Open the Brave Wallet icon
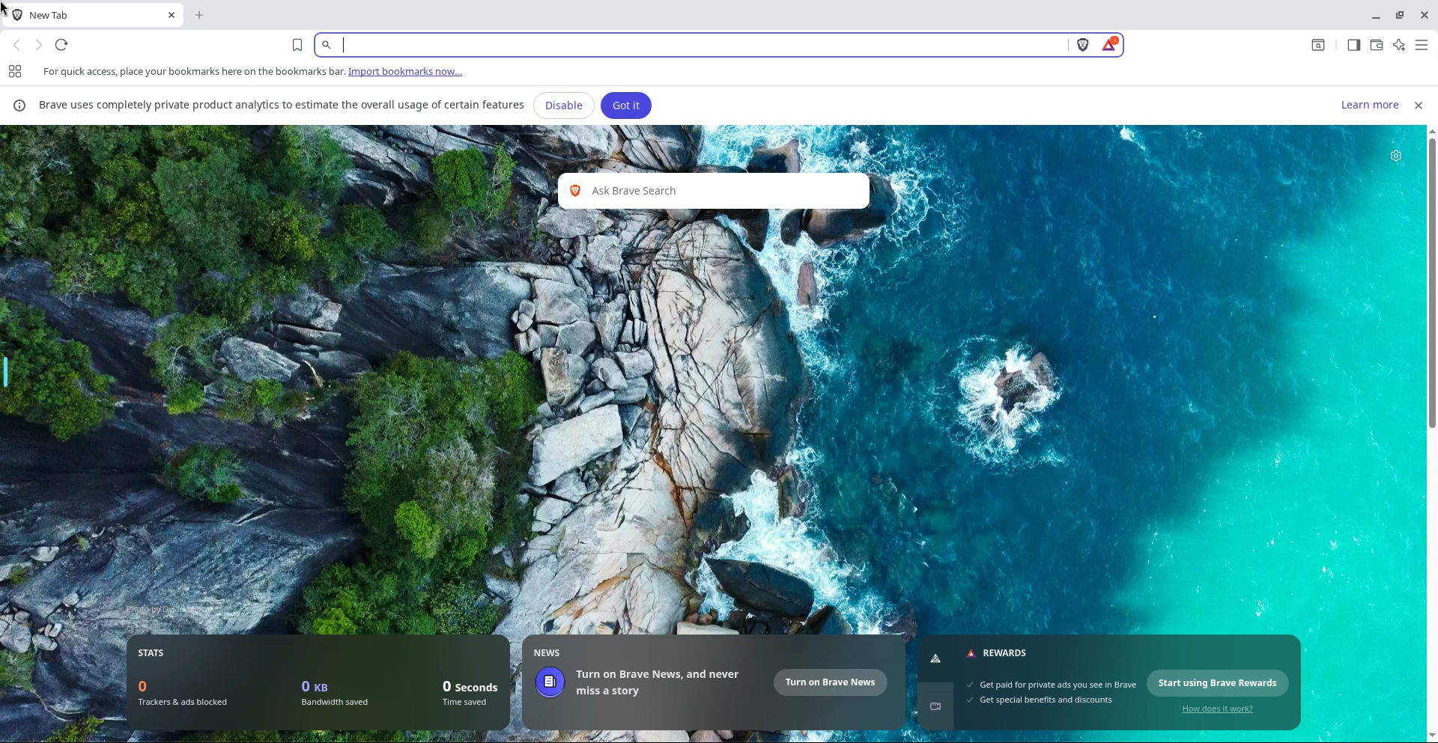This screenshot has height=743, width=1438. pos(1376,45)
